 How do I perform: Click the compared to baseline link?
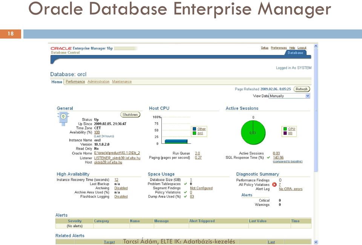pyautogui.click(x=288, y=161)
